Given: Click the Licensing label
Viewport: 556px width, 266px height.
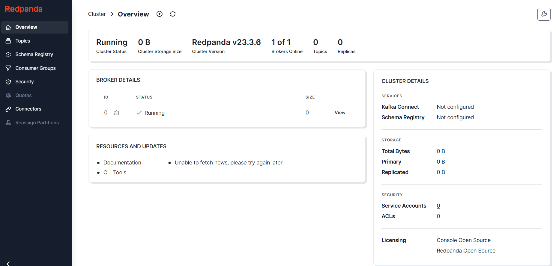Looking at the screenshot, I should coord(394,240).
